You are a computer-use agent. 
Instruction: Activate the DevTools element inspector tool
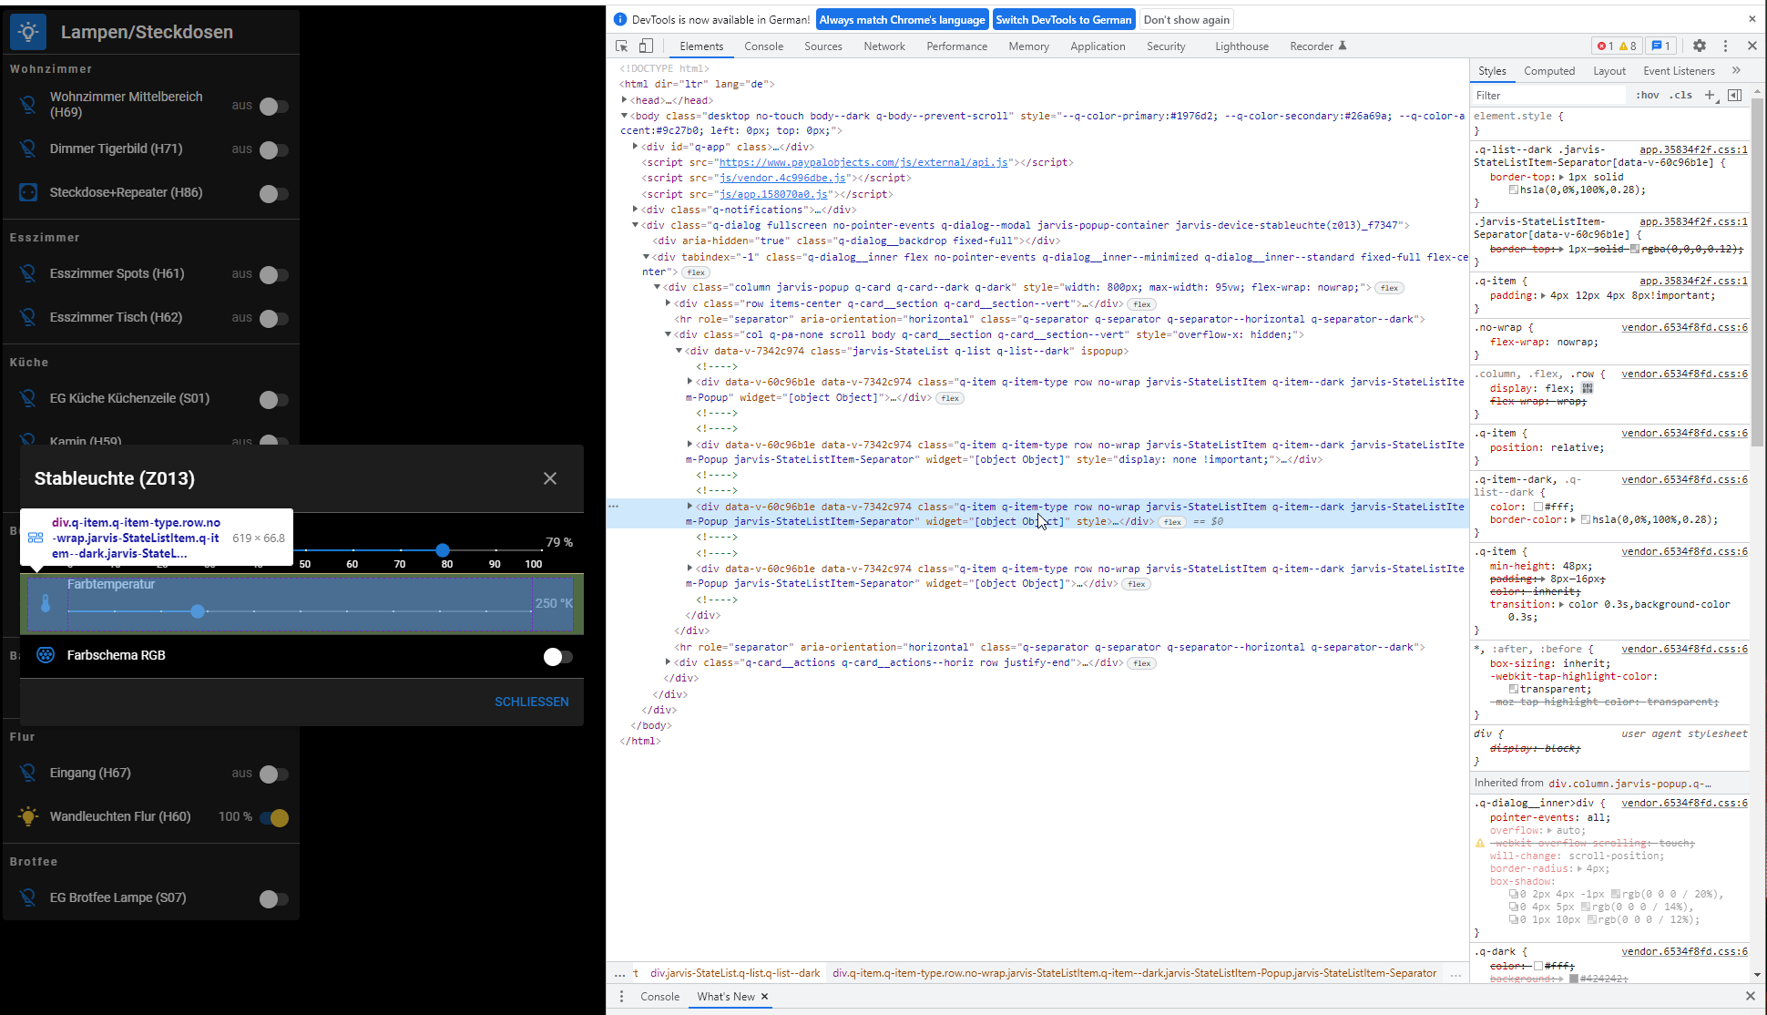coord(622,46)
